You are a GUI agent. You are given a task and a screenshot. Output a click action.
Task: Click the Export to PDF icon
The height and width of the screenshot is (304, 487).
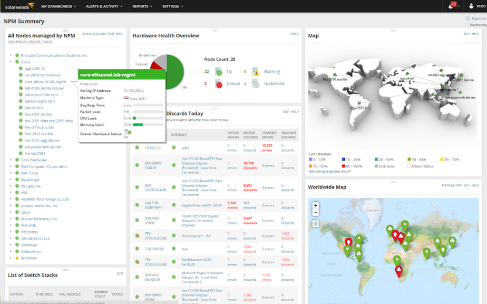tap(468, 18)
